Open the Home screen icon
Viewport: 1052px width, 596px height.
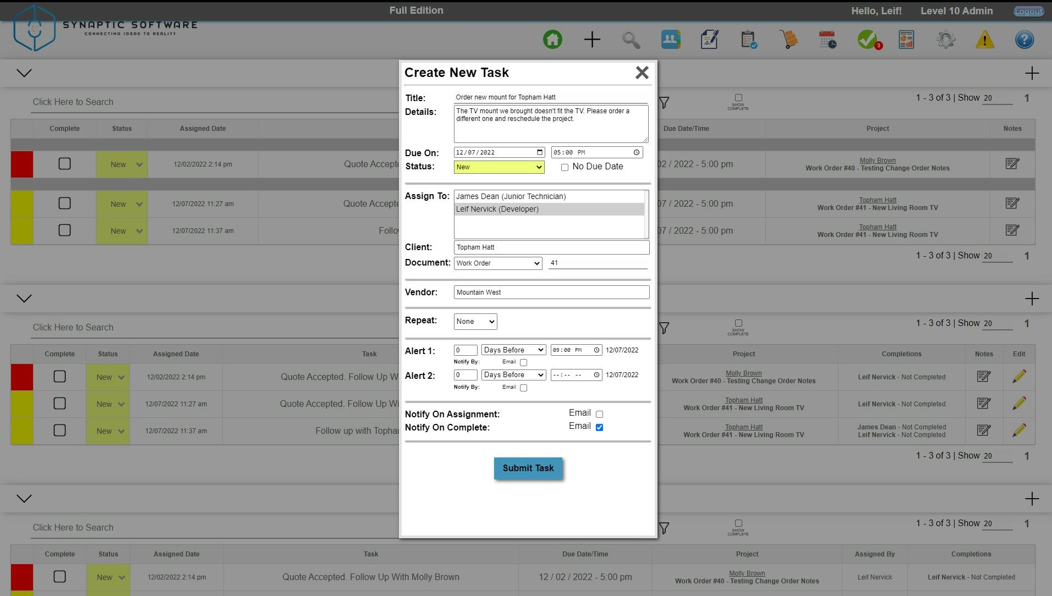tap(552, 39)
